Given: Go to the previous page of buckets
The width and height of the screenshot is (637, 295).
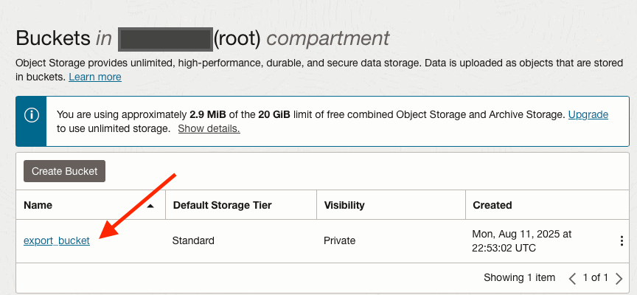Looking at the screenshot, I should click(x=572, y=279).
